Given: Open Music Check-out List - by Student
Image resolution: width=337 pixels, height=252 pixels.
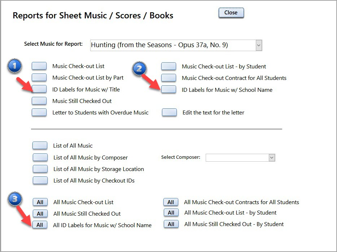Looking at the screenshot, I should tap(168, 66).
